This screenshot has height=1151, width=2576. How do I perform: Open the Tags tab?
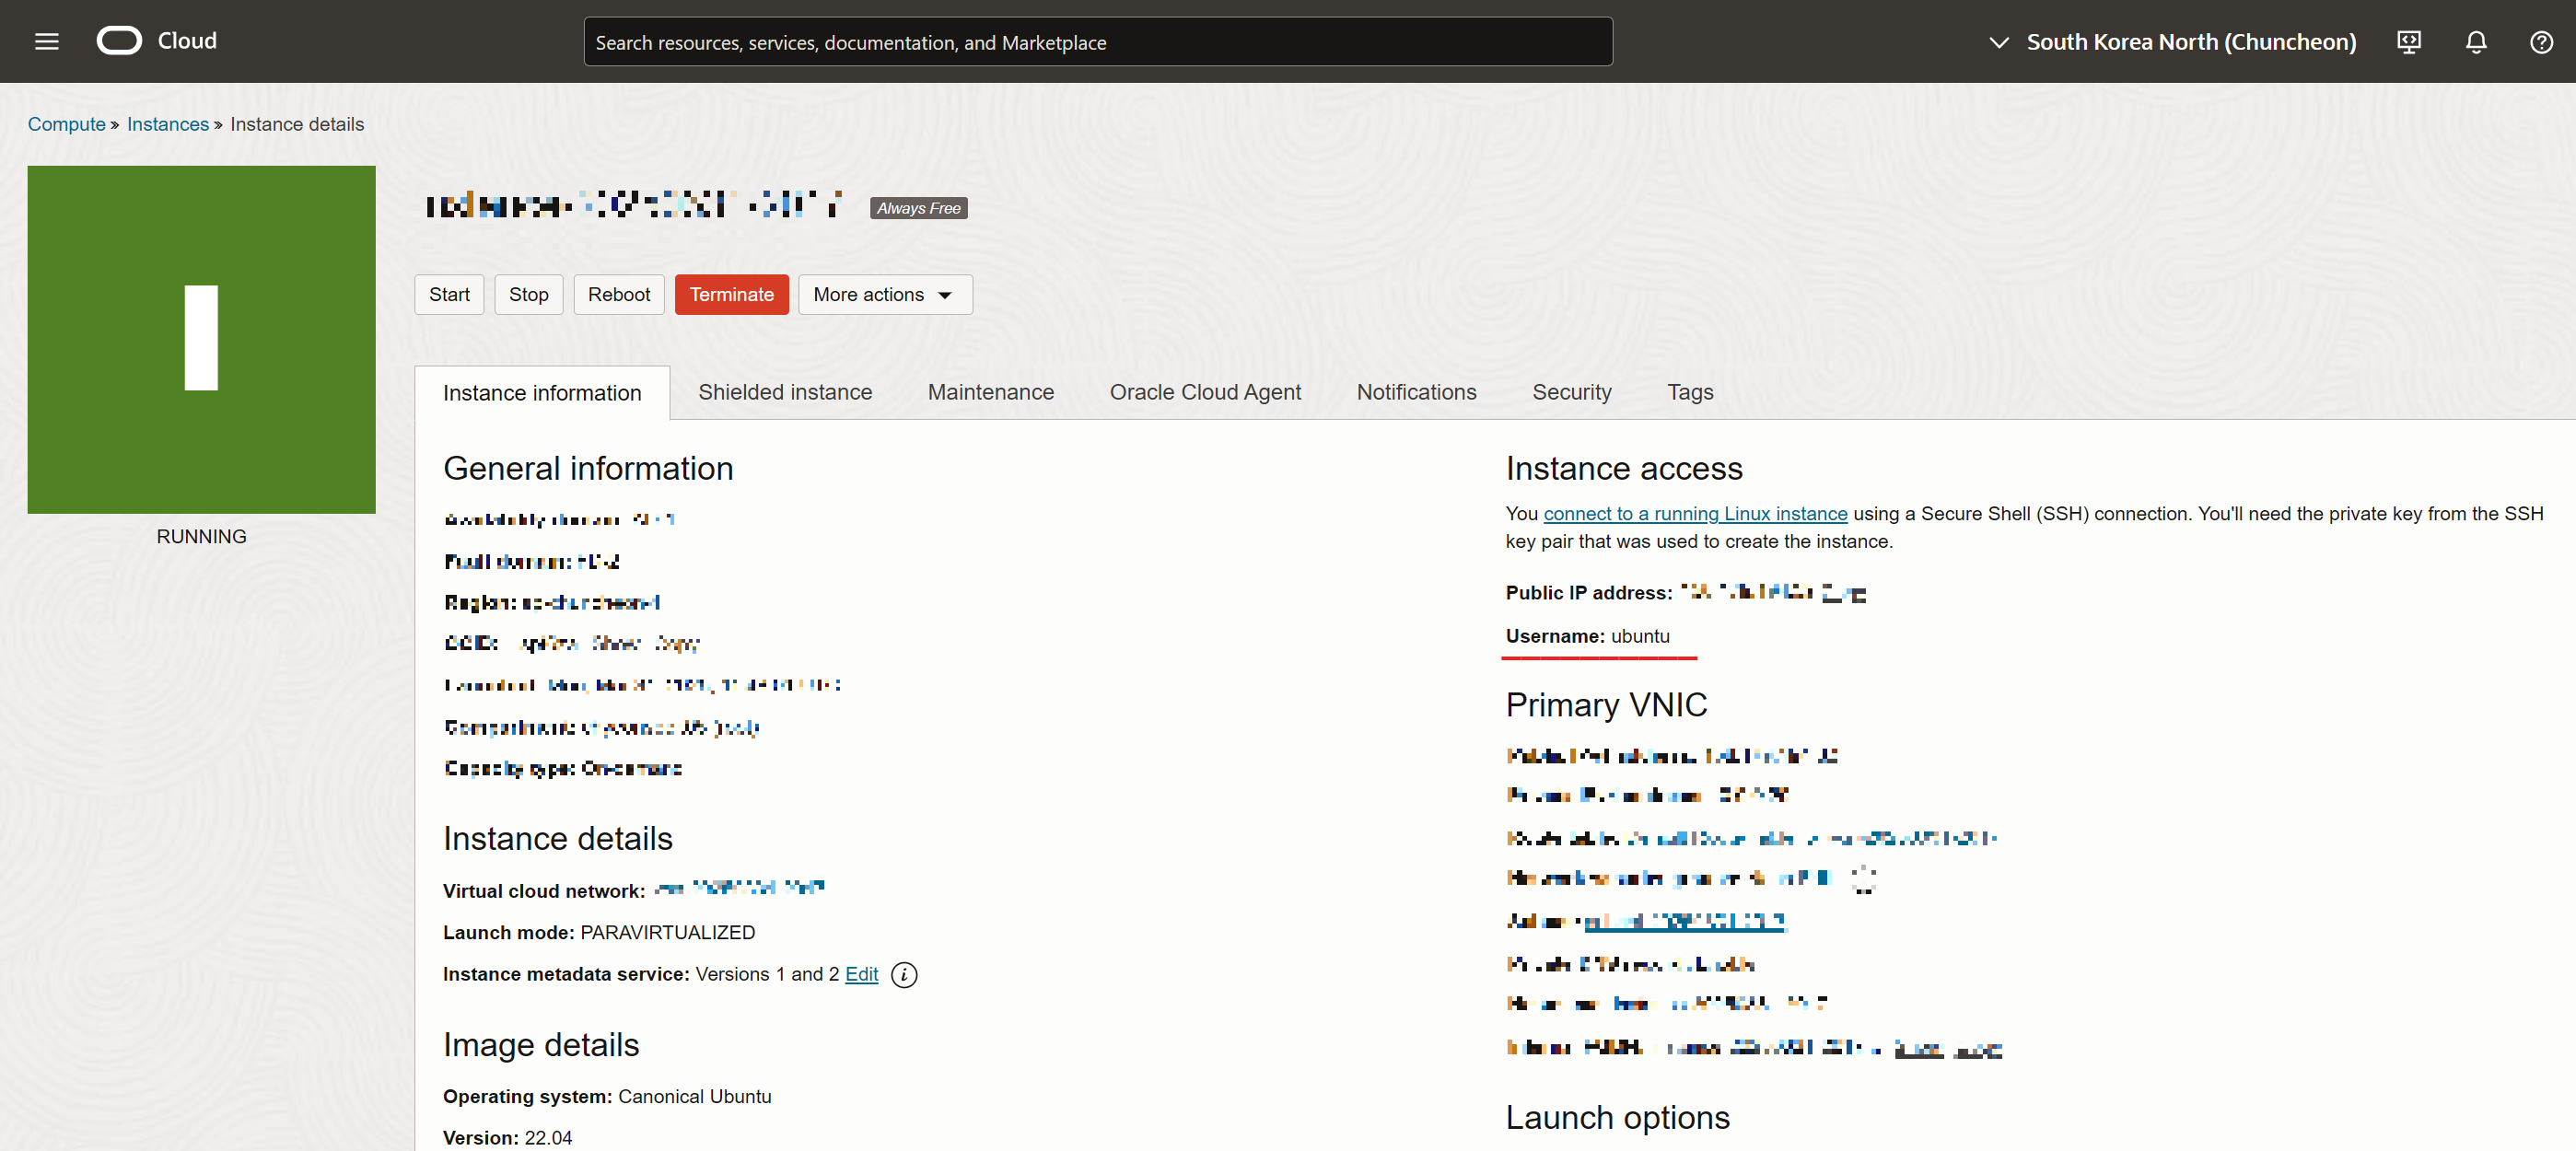coord(1690,392)
